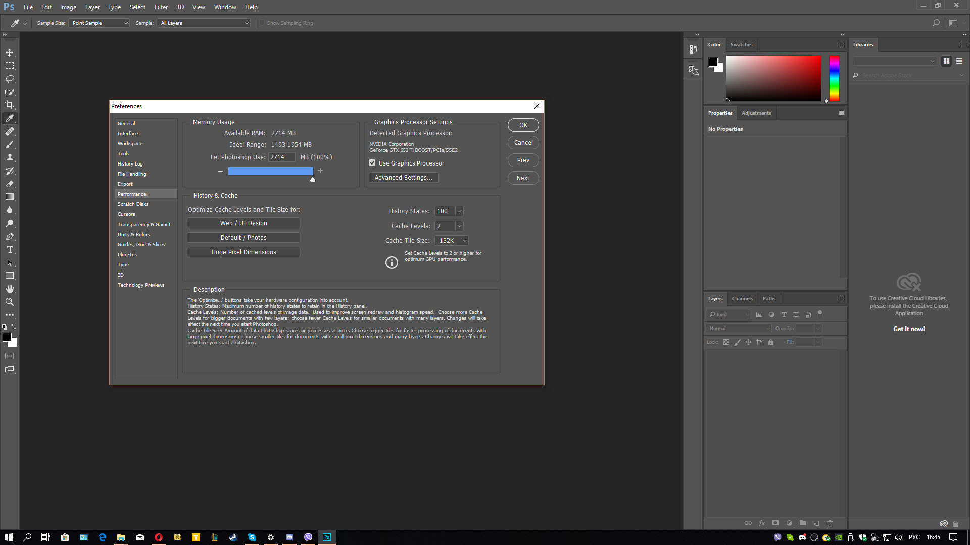This screenshot has width=970, height=545.
Task: Switch to the Channels tab
Action: tap(742, 298)
